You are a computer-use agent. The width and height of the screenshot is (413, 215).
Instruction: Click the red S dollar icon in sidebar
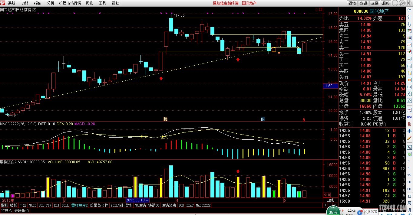(x=409, y=124)
